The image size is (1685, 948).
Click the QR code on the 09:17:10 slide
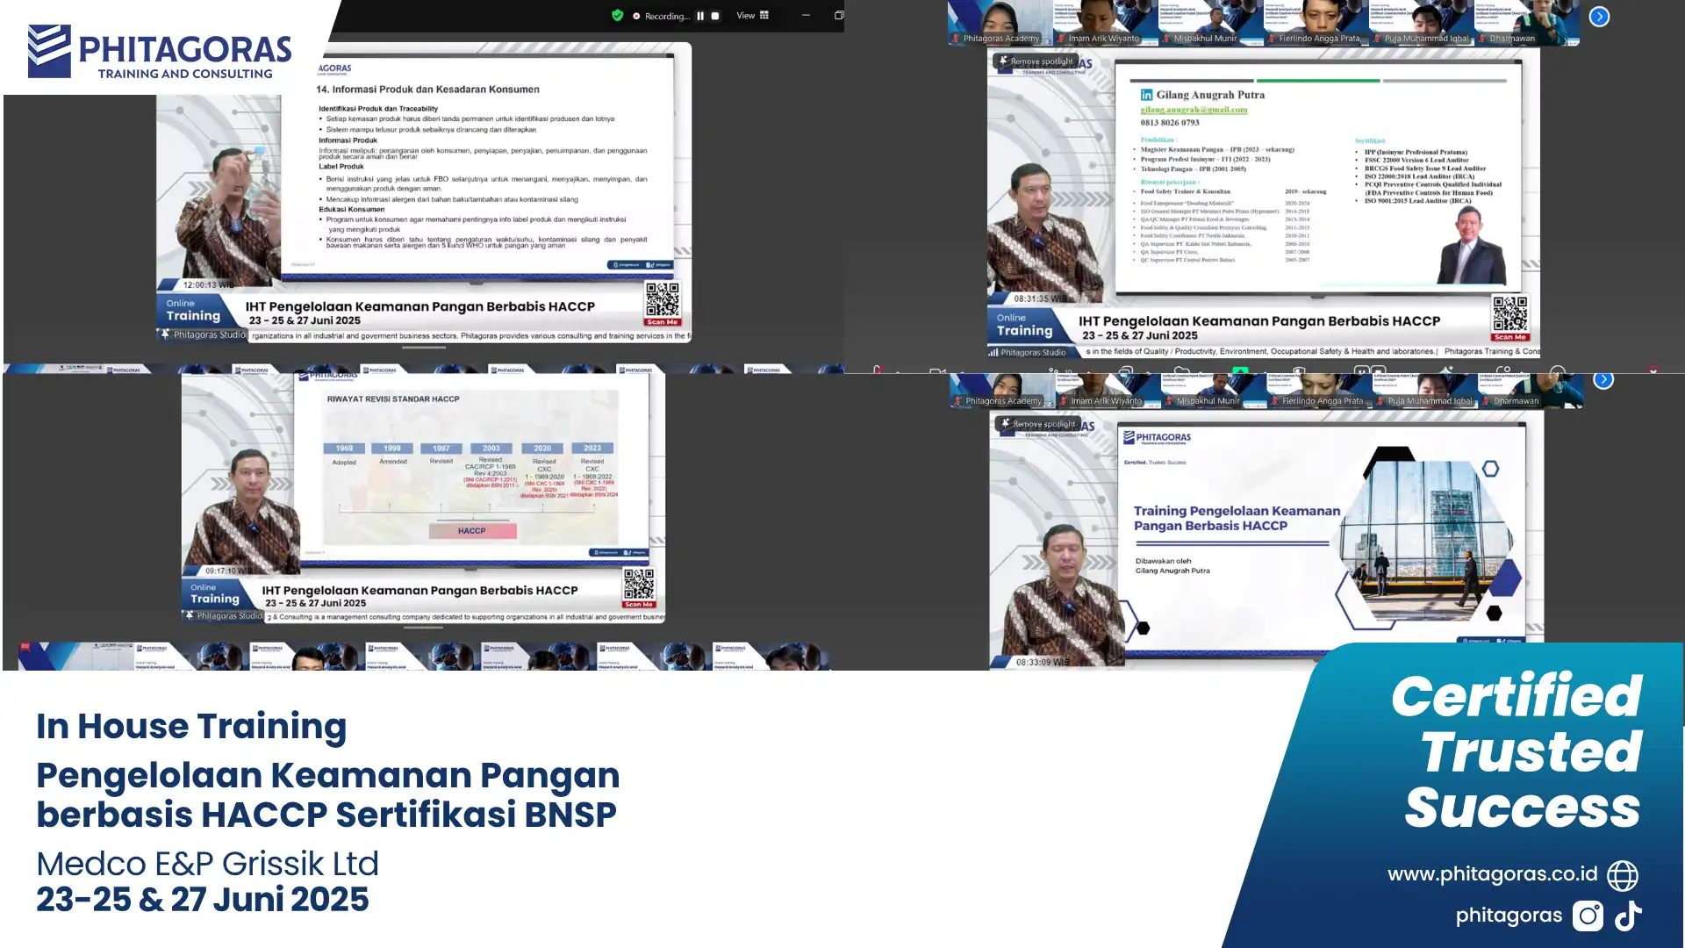point(639,584)
